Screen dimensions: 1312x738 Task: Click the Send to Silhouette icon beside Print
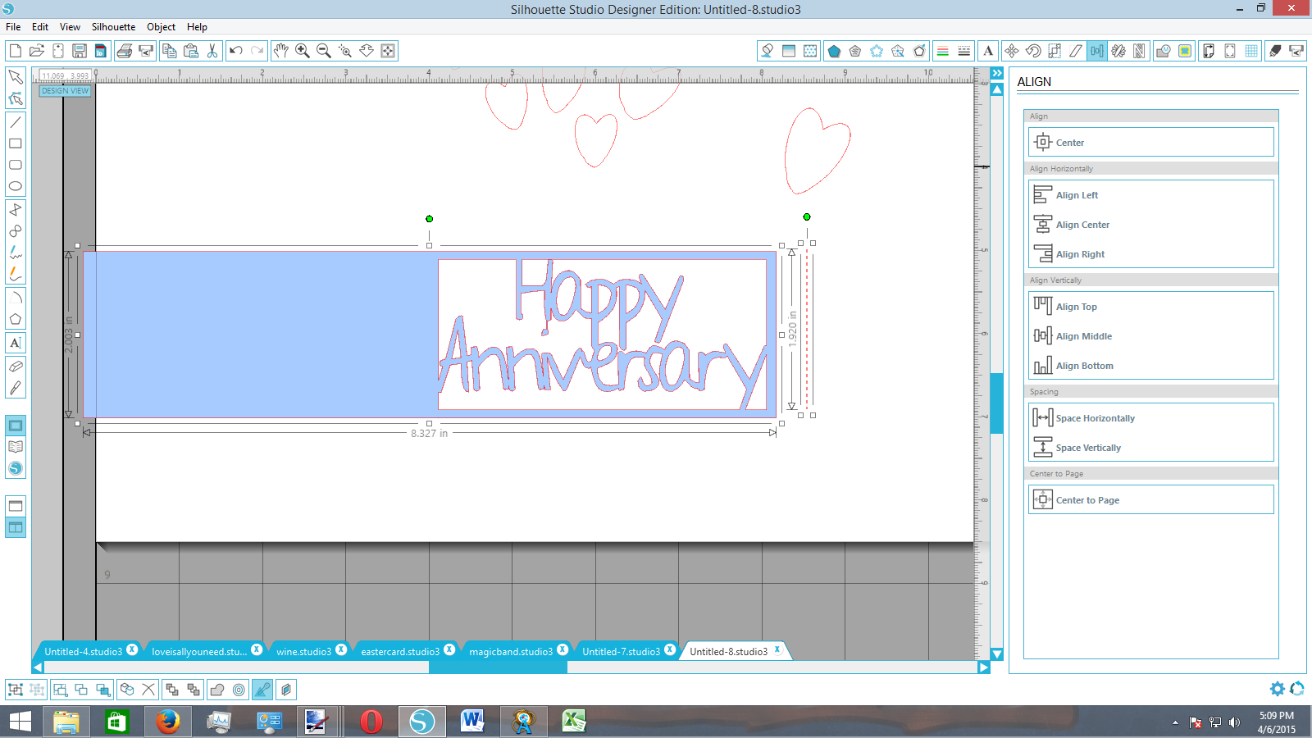[146, 51]
